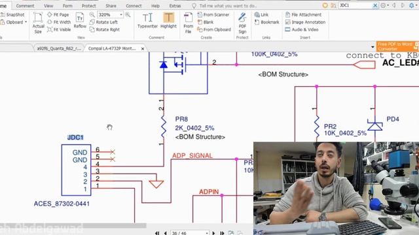The image size is (419, 235).
Task: Click the ADP_SIGNAL net label
Action: point(192,155)
